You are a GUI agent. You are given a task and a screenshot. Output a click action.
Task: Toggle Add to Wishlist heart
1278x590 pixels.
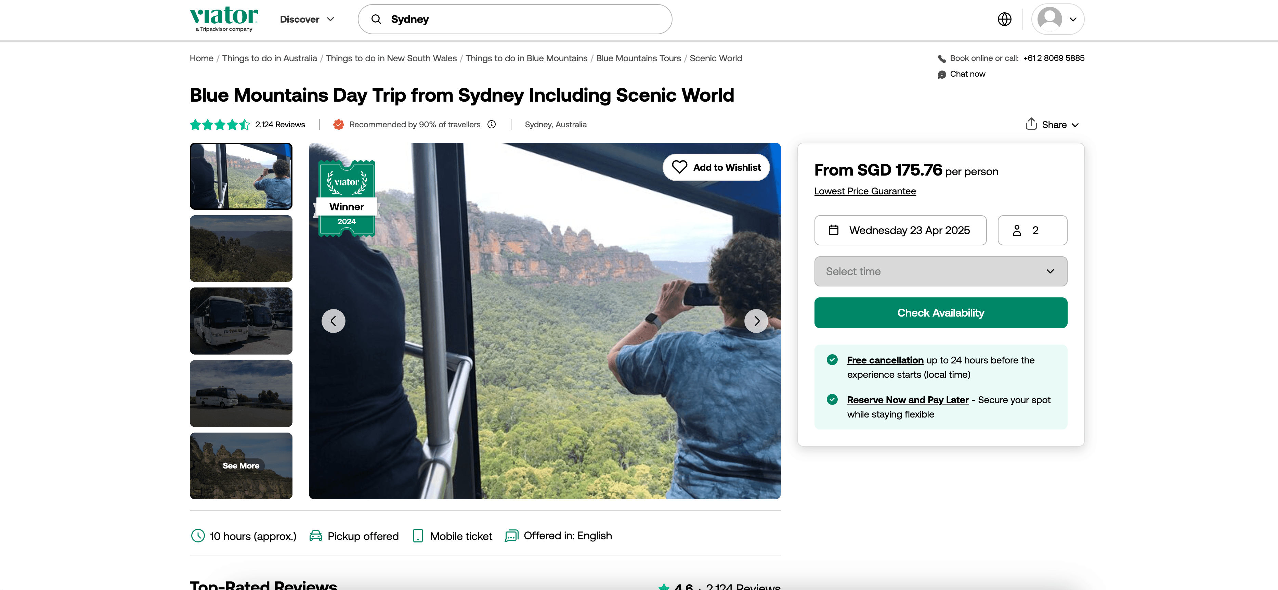pos(679,167)
